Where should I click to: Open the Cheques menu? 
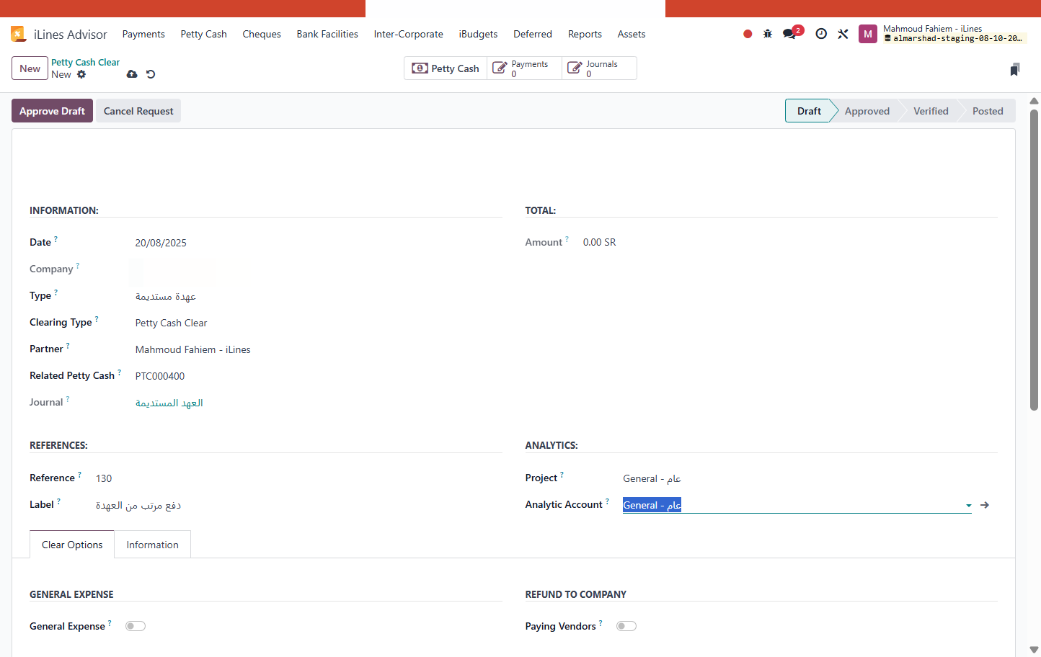(x=262, y=34)
